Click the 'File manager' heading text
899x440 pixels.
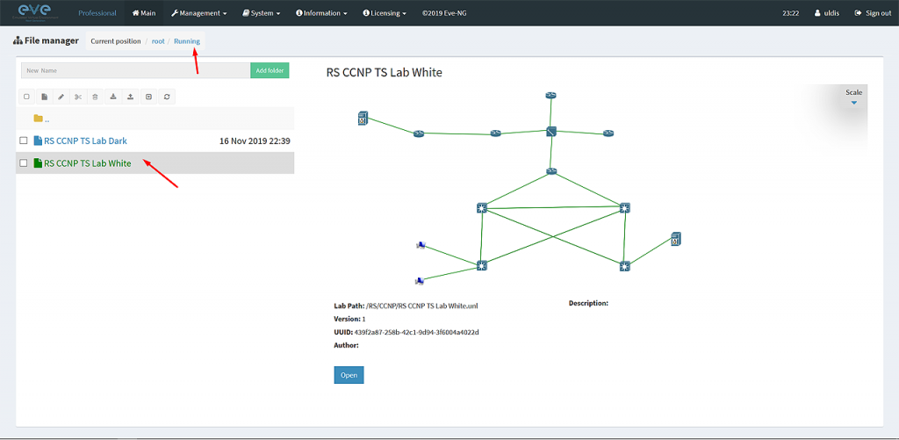pos(52,40)
